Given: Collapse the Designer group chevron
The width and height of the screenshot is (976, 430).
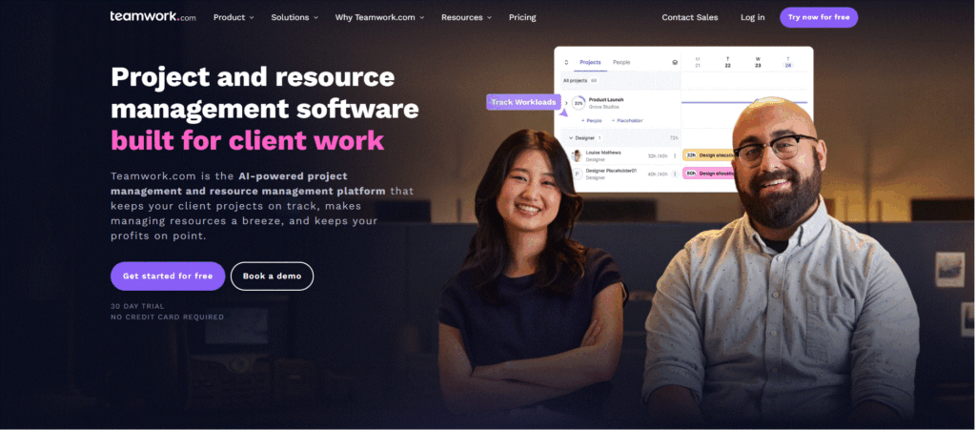Looking at the screenshot, I should pyautogui.click(x=571, y=137).
